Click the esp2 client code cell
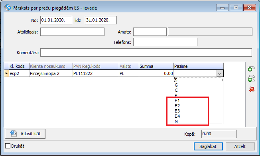Screen dimensions: 260x156 (19, 73)
